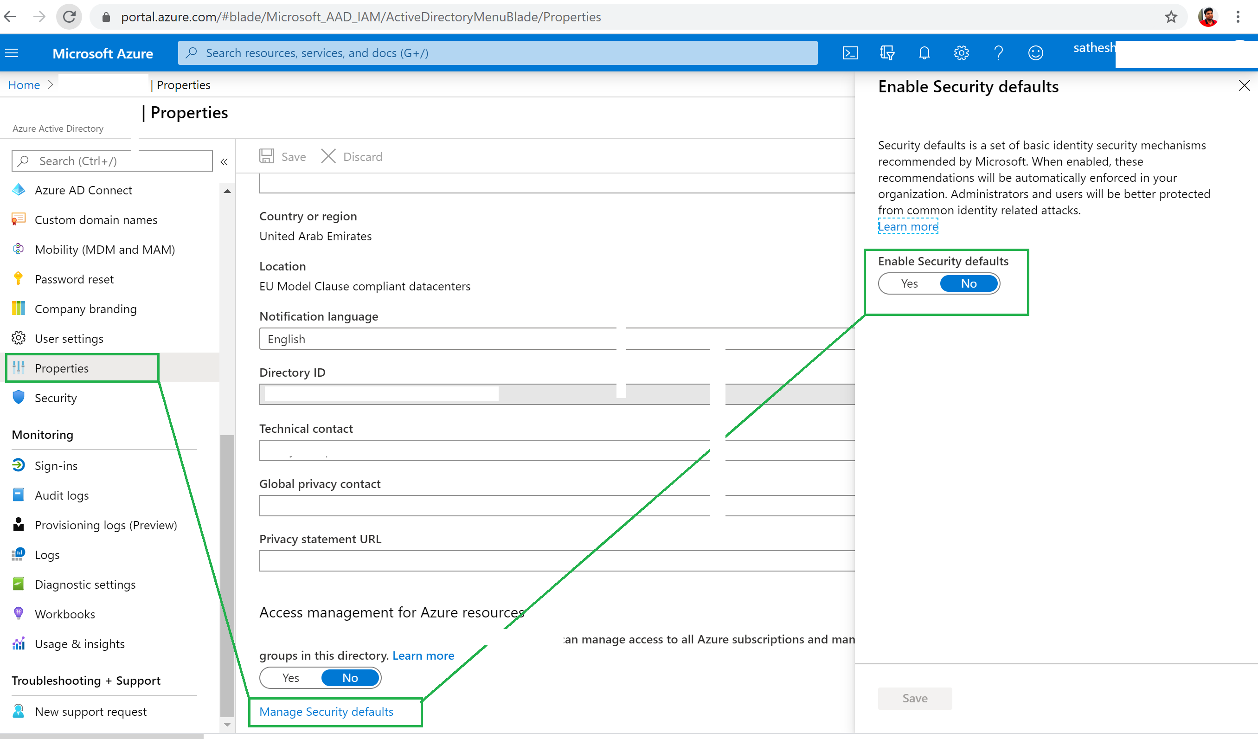
Task: Click the Custom domain names icon
Action: [19, 220]
